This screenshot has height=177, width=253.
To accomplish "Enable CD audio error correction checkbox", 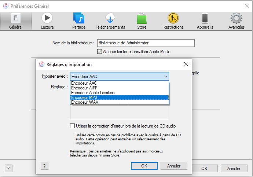I will [73, 126].
